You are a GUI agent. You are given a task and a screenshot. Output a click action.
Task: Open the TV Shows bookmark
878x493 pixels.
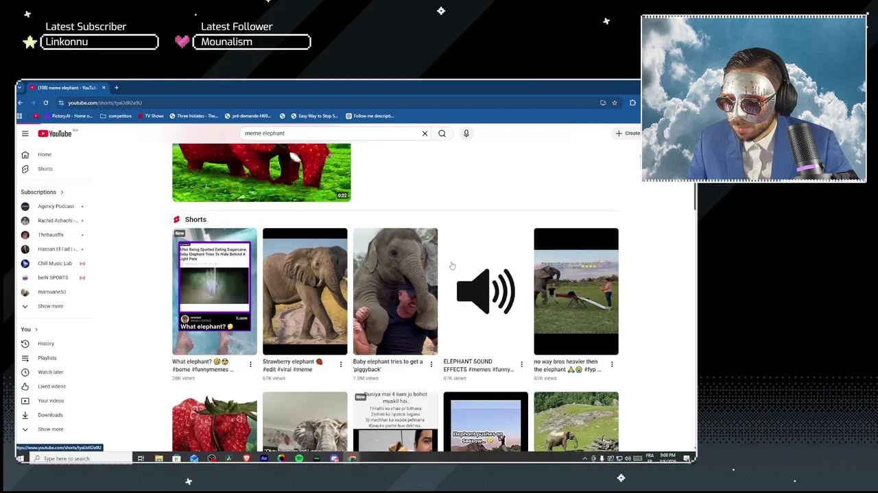(151, 116)
